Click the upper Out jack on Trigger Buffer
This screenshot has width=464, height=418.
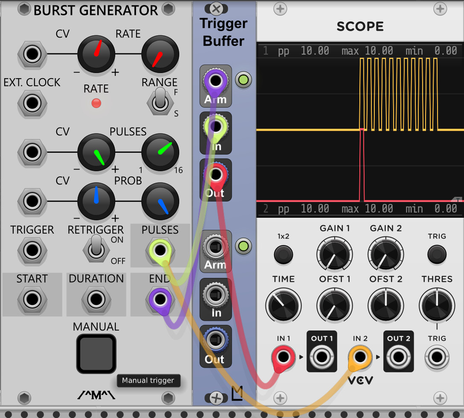point(216,175)
